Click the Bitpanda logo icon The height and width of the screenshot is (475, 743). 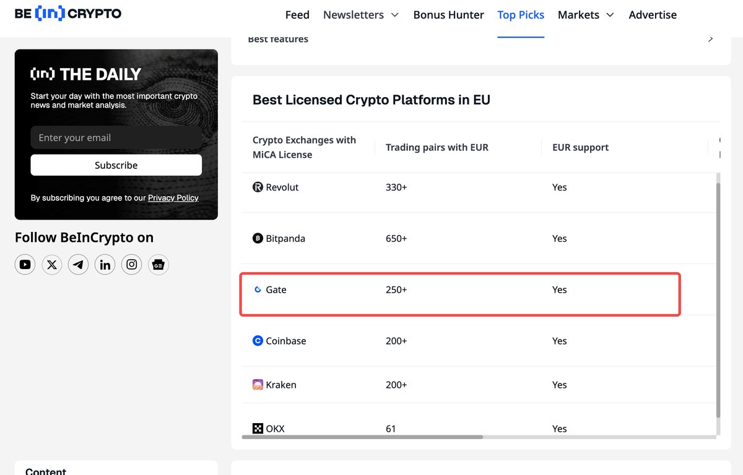[x=258, y=238]
